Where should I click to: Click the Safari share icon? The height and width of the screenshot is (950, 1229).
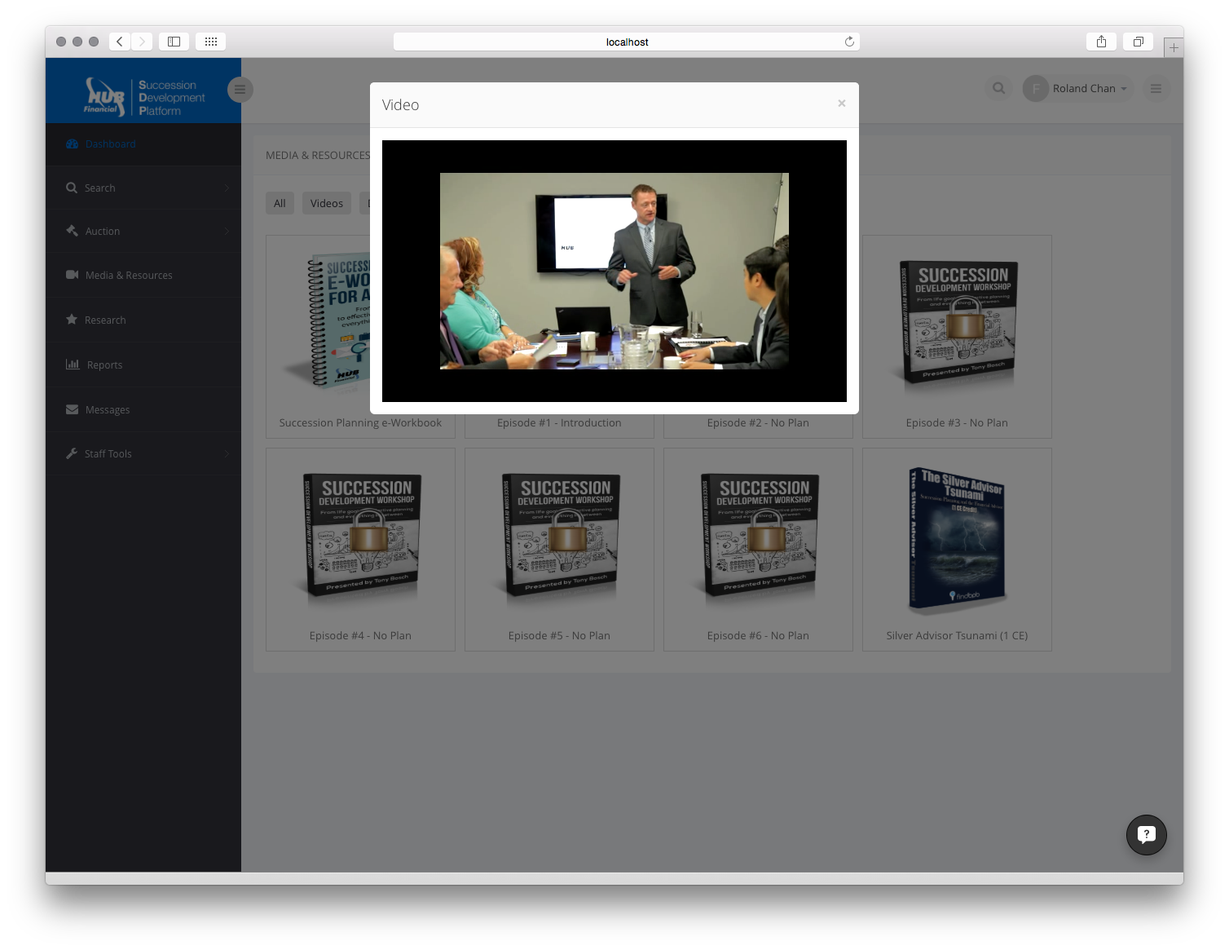pyautogui.click(x=1101, y=42)
